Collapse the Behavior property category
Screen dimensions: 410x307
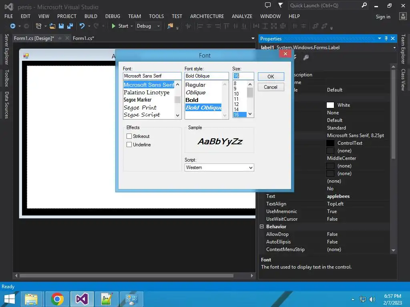[x=261, y=227]
